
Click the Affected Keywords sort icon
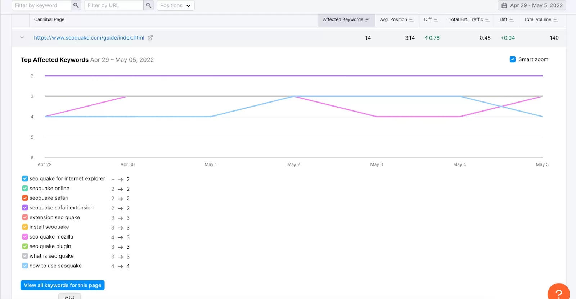pos(368,19)
